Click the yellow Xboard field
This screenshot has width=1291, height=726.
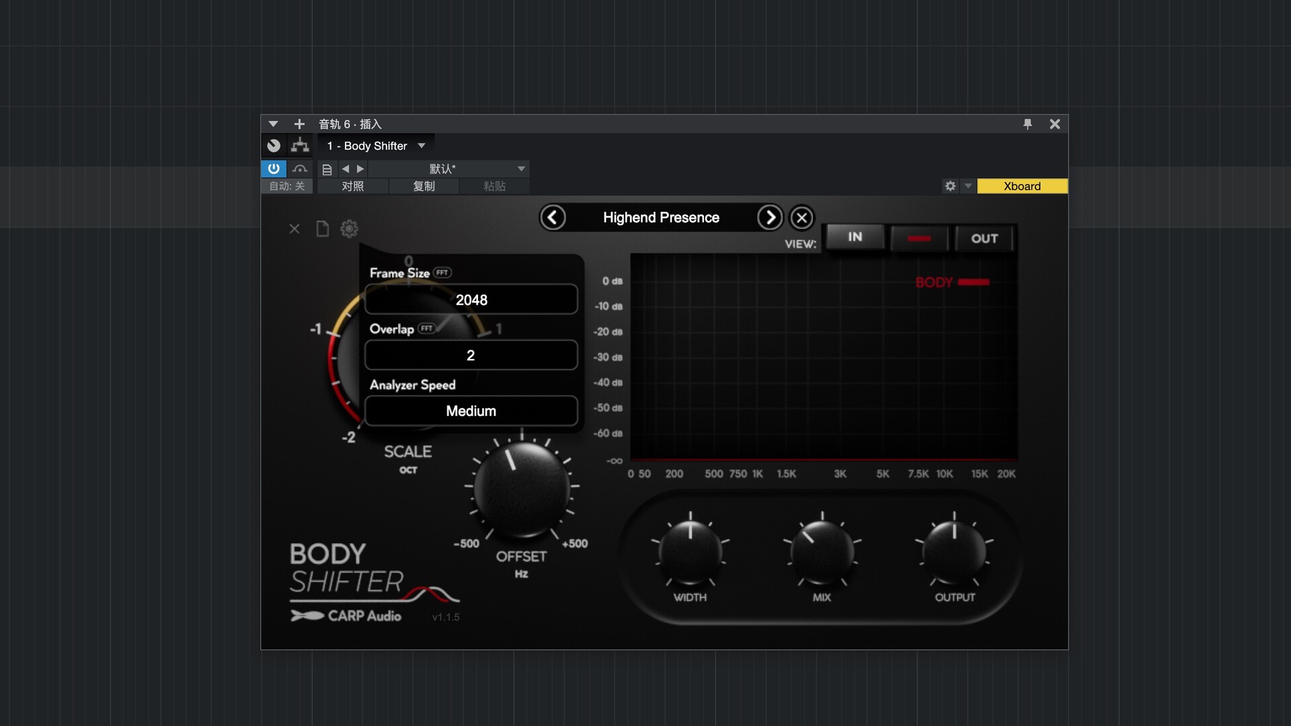click(1021, 186)
